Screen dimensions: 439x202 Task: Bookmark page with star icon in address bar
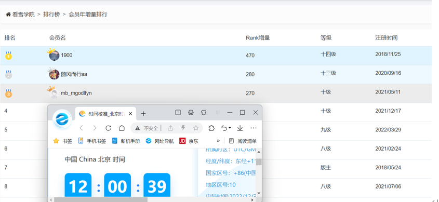(196, 128)
